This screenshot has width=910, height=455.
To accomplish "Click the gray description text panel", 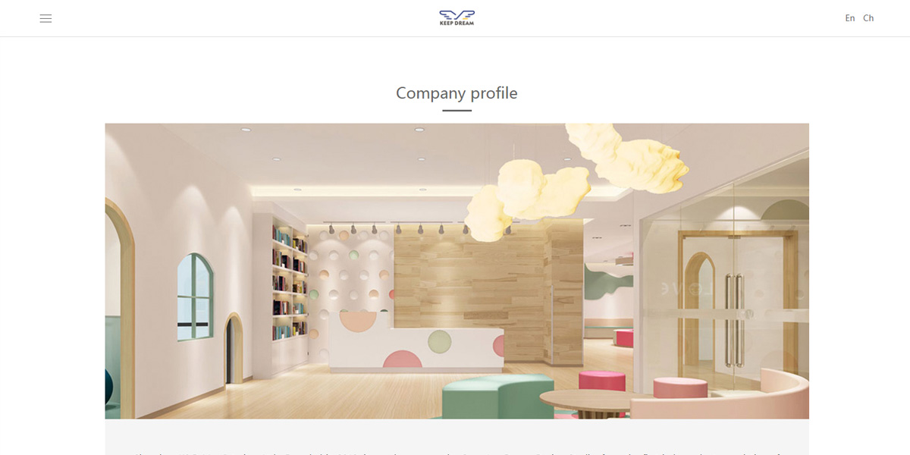I will coord(457,437).
